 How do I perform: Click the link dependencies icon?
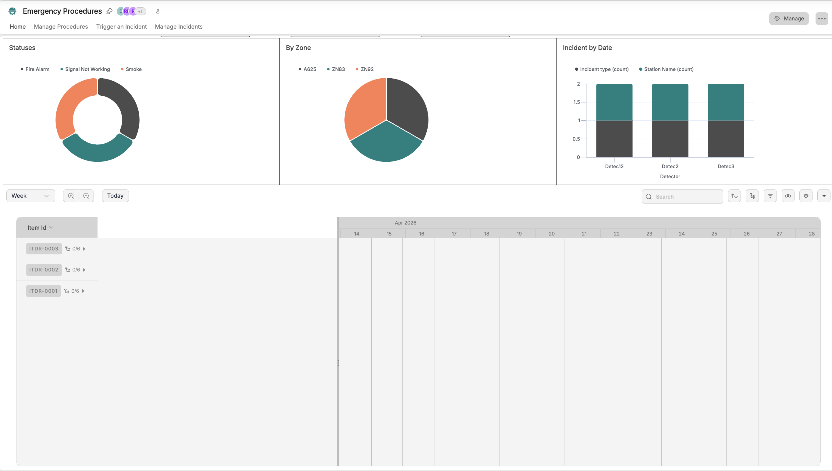click(x=788, y=196)
